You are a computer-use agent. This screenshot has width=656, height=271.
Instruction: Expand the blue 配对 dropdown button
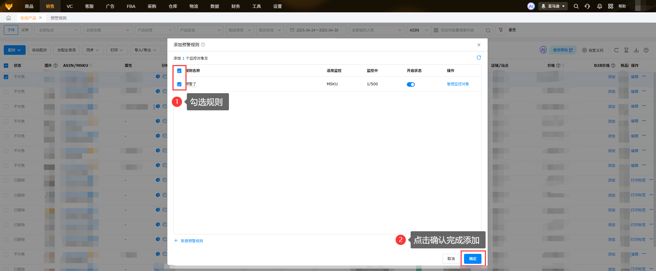(14, 50)
